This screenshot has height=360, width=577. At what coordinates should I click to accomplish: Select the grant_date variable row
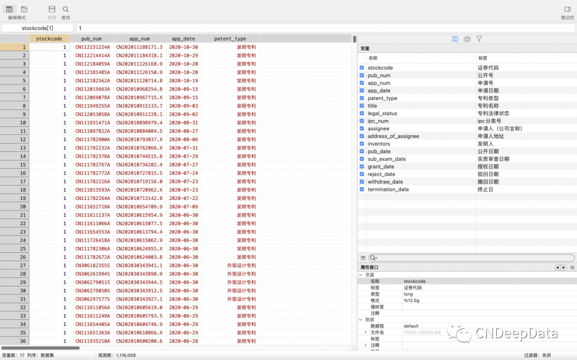(x=467, y=166)
